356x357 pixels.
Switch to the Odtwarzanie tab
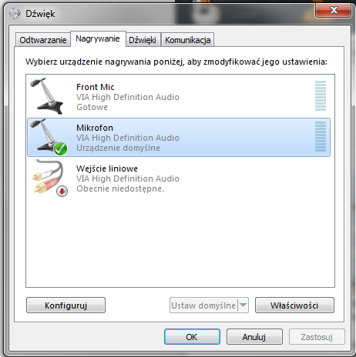[43, 40]
